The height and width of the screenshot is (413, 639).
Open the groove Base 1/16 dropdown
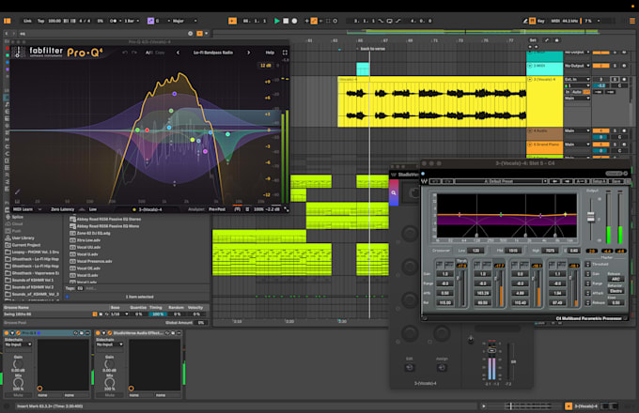point(118,314)
